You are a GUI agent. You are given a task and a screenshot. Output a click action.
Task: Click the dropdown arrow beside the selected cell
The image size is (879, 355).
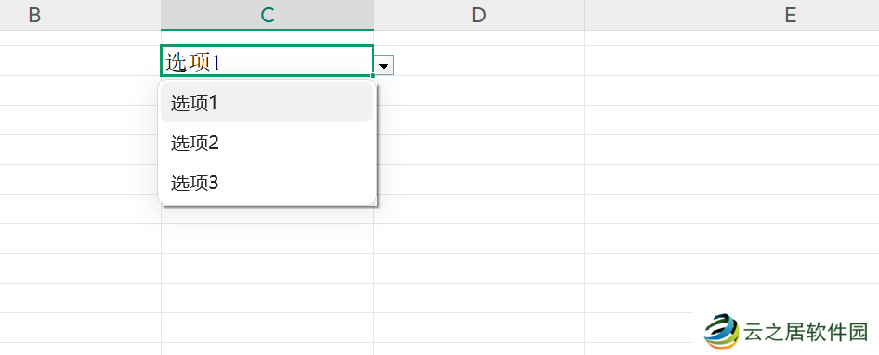385,66
